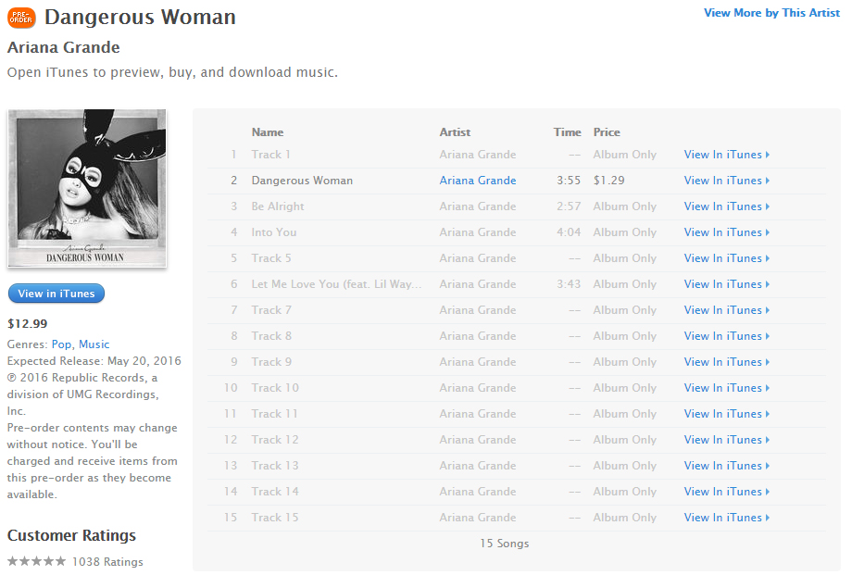The height and width of the screenshot is (588, 852).
Task: Click the Customer Ratings heading
Action: pyautogui.click(x=71, y=536)
